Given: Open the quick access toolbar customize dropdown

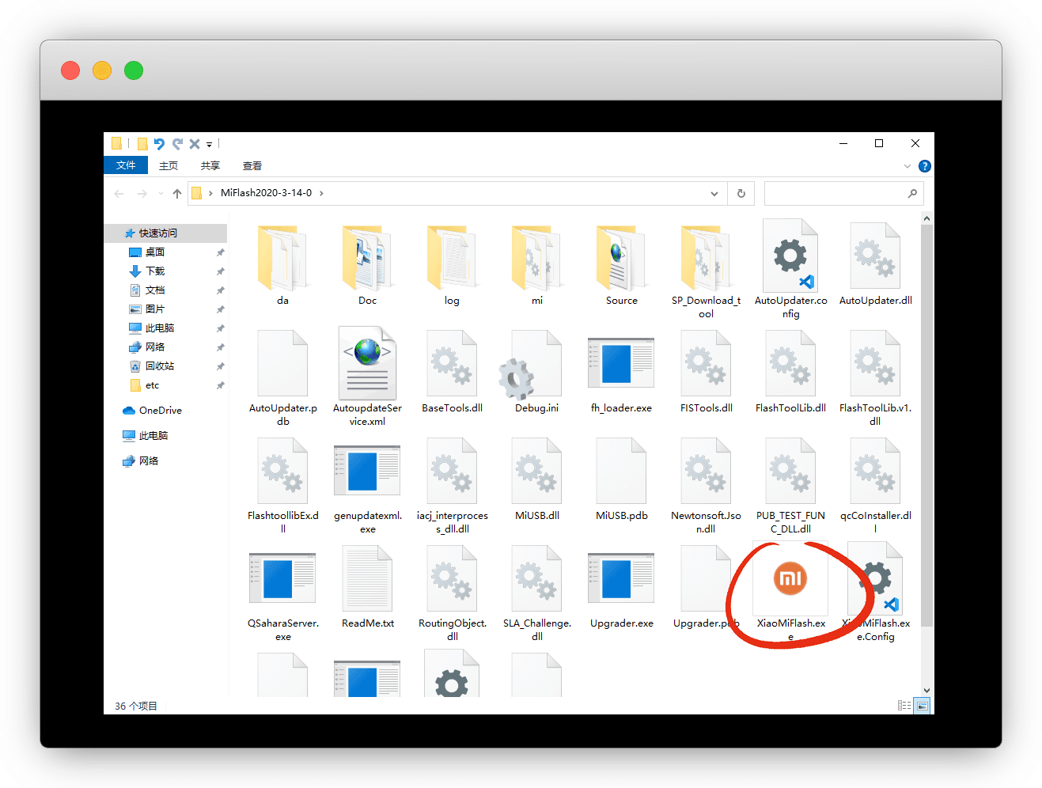Looking at the screenshot, I should click(x=210, y=145).
